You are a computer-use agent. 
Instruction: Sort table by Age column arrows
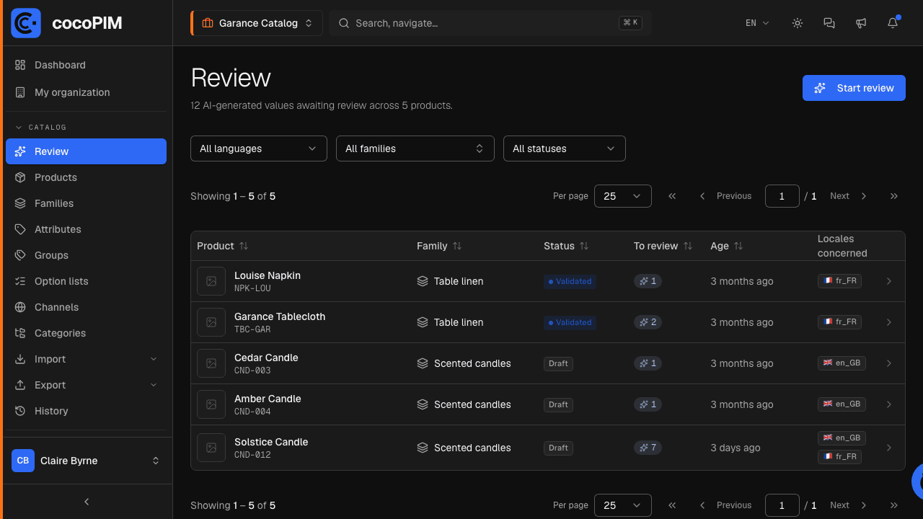pyautogui.click(x=738, y=246)
